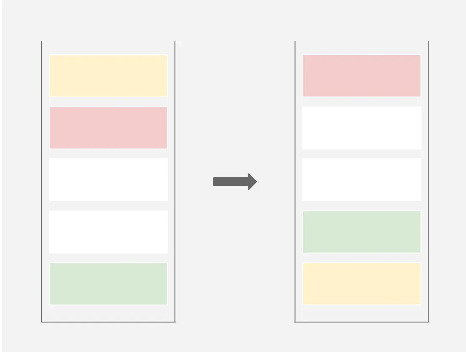This screenshot has width=466, height=352.
Task: Click the lower white block in right stack
Action: click(362, 180)
